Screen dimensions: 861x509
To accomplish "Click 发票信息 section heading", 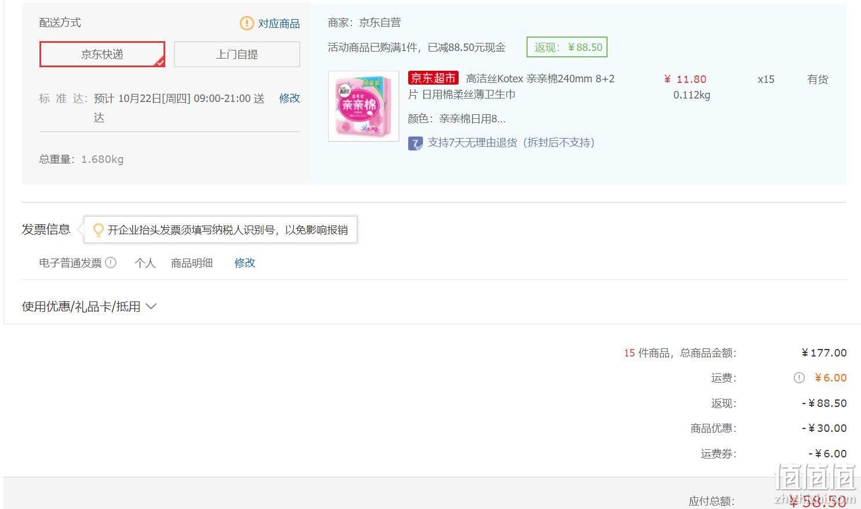I will click(46, 229).
